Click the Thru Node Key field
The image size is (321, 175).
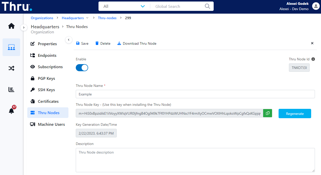click(x=169, y=113)
